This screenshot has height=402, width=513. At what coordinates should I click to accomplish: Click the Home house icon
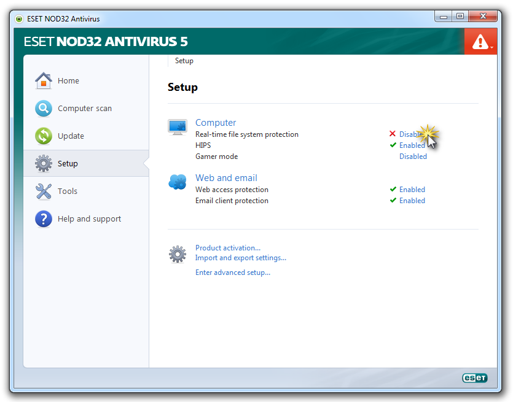click(44, 80)
